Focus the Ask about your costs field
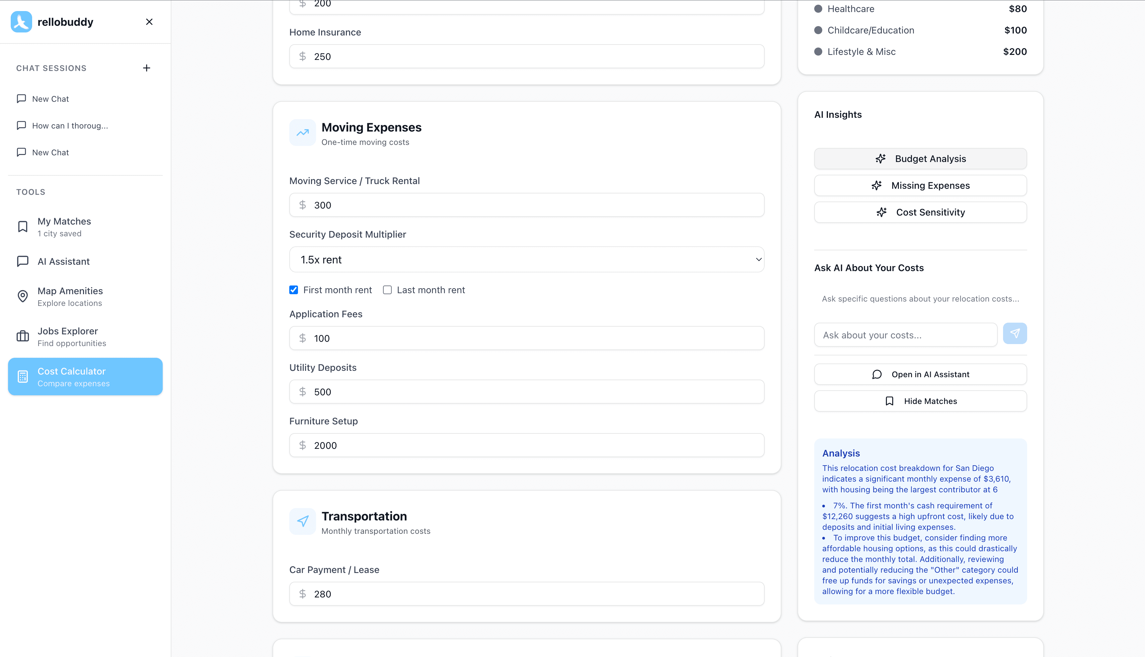Image resolution: width=1145 pixels, height=657 pixels. [x=905, y=335]
